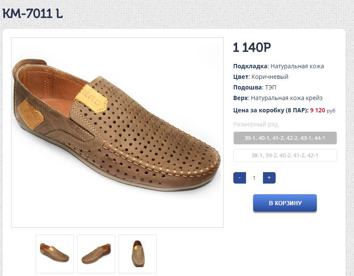
Task: View the top-down shoe thumbnail
Action: (138, 254)
